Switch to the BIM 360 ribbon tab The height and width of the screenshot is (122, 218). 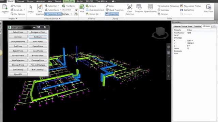coord(90,1)
